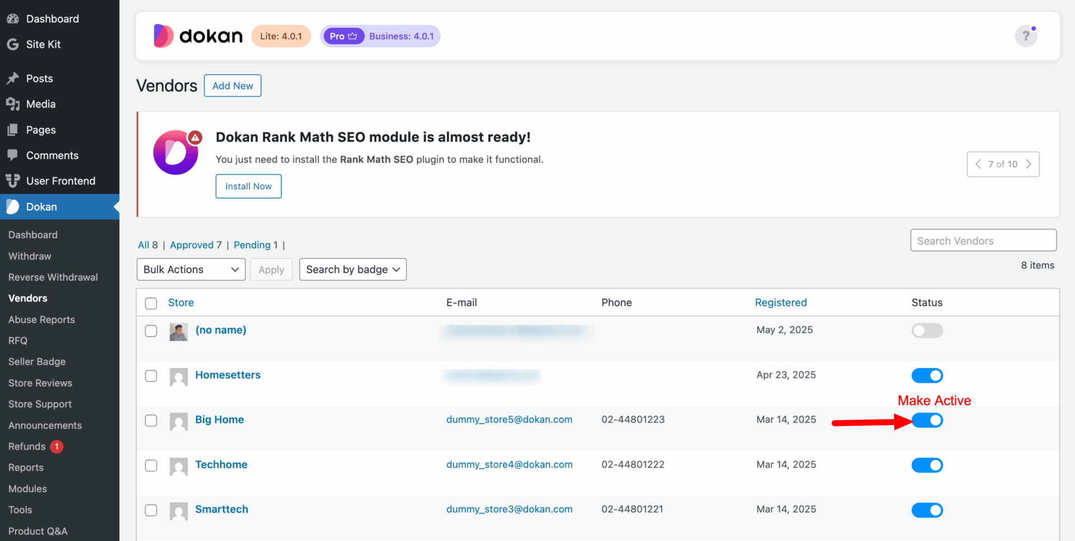1075x541 pixels.
Task: Open the Big Home store link
Action: pyautogui.click(x=219, y=420)
